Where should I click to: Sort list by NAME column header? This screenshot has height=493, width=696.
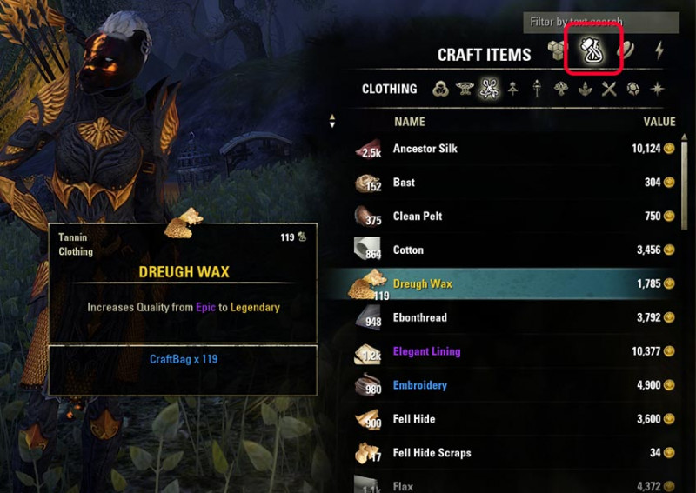point(410,122)
